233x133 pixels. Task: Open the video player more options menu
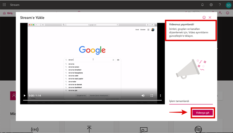tap(160, 96)
